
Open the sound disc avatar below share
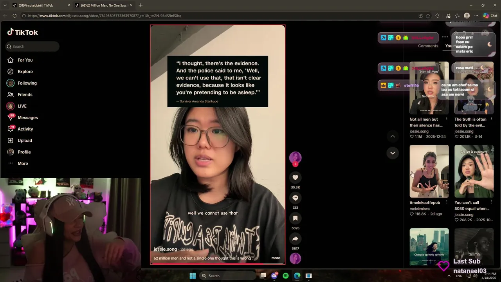coord(295,258)
